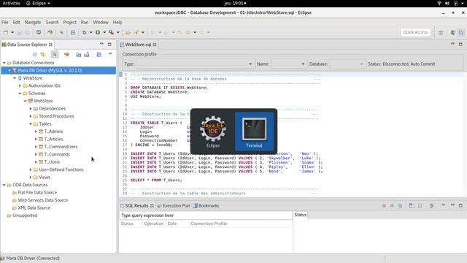Open the Run menu
The image size is (467, 263).
tap(85, 22)
